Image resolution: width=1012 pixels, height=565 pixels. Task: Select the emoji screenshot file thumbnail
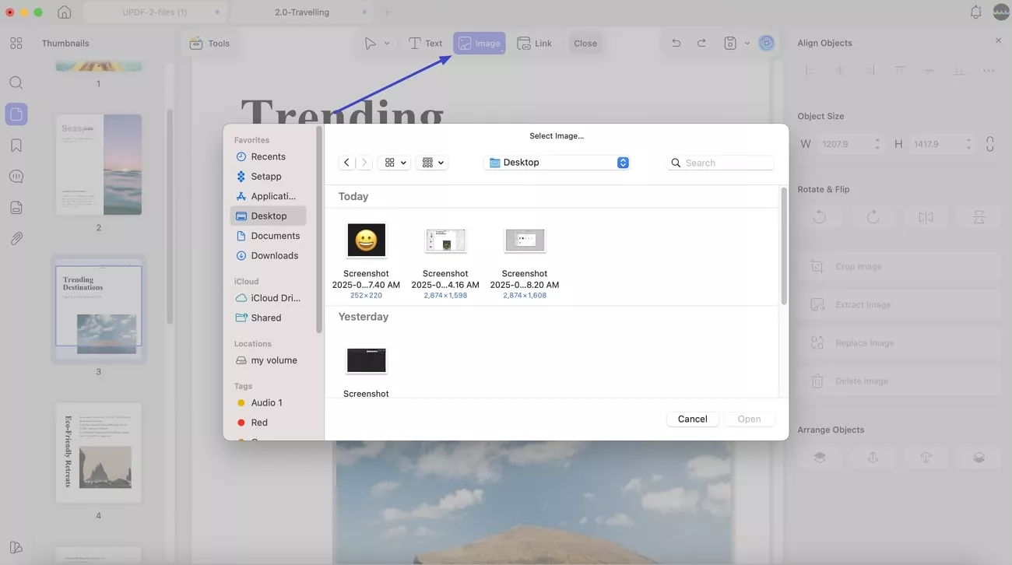(x=366, y=240)
